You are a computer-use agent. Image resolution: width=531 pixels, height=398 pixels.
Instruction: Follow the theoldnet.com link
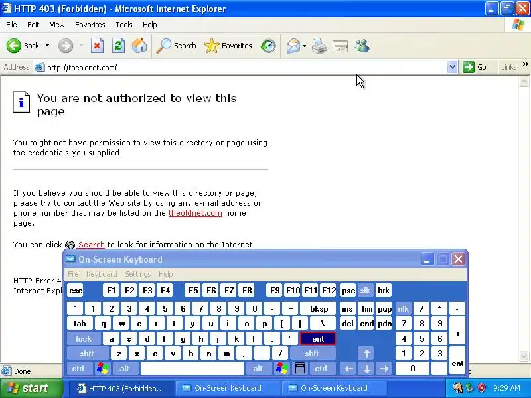195,213
